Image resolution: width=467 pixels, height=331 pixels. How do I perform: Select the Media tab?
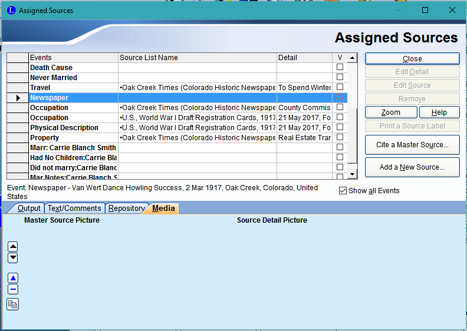[x=163, y=208]
